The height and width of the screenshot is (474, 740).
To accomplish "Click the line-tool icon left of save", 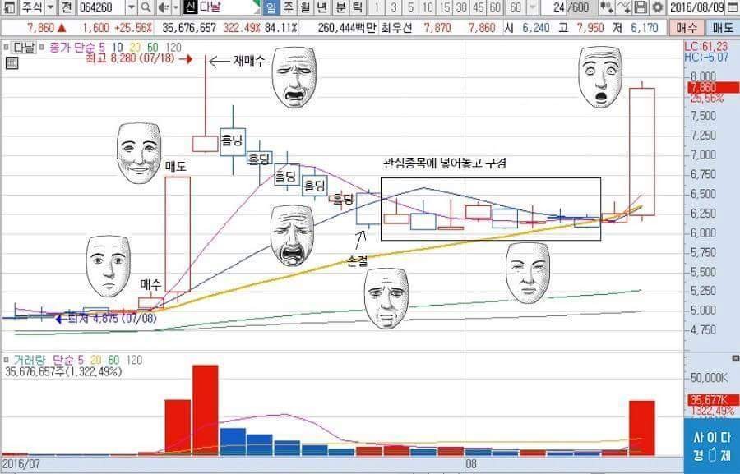I will pyautogui.click(x=624, y=7).
